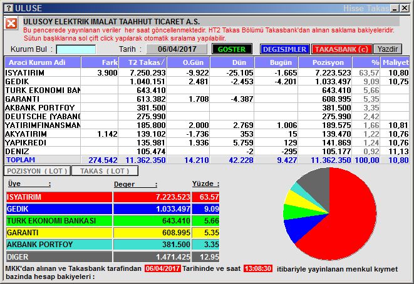
Task: Select the AKYATIRIM row
Action: click(207, 134)
